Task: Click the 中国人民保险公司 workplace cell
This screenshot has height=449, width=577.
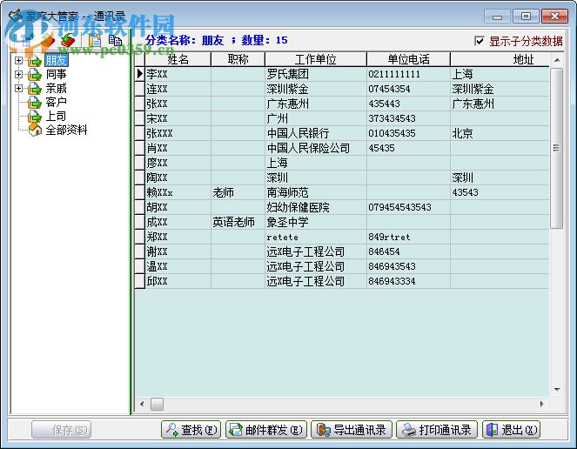Action: click(316, 148)
